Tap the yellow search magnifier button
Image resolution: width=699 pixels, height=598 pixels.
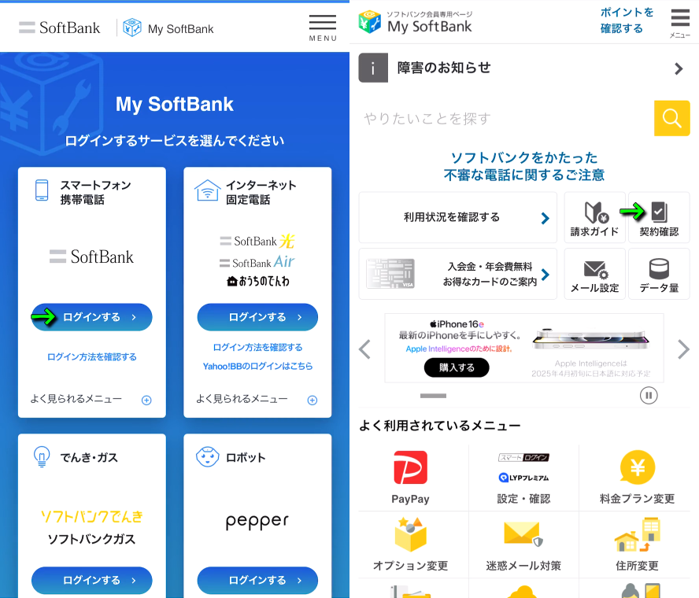point(671,118)
